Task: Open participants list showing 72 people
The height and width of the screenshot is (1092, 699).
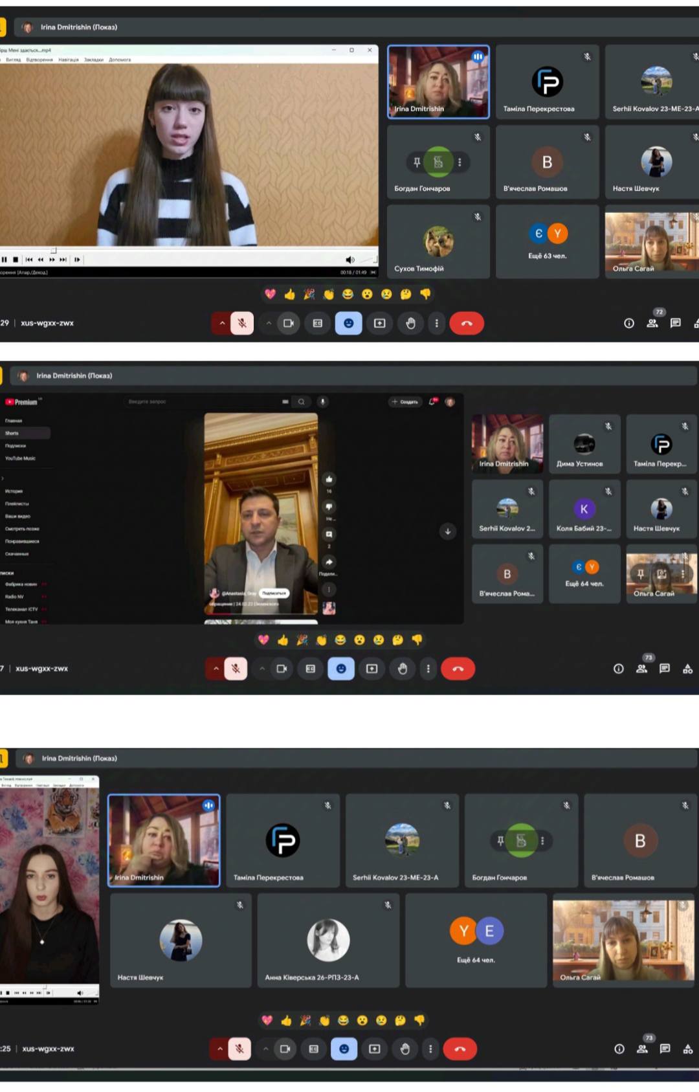Action: (x=652, y=323)
